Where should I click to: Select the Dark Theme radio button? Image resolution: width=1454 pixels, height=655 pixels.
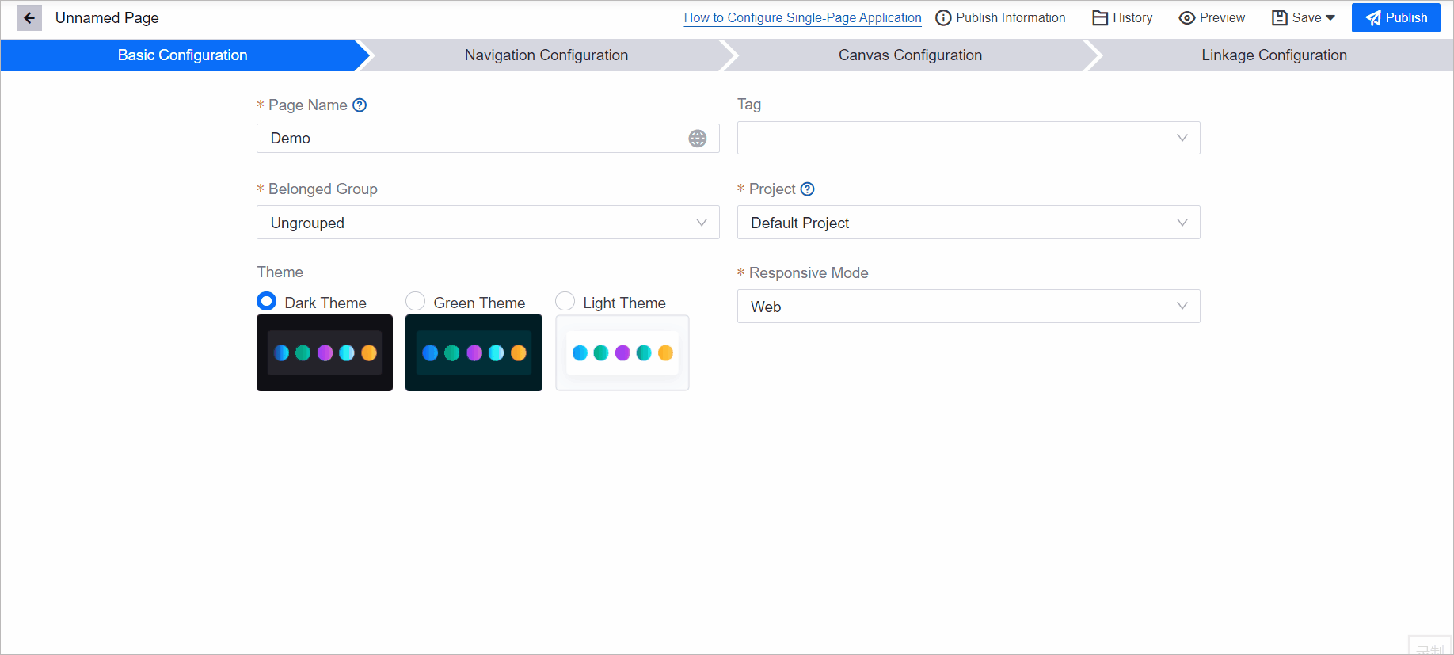click(x=267, y=302)
